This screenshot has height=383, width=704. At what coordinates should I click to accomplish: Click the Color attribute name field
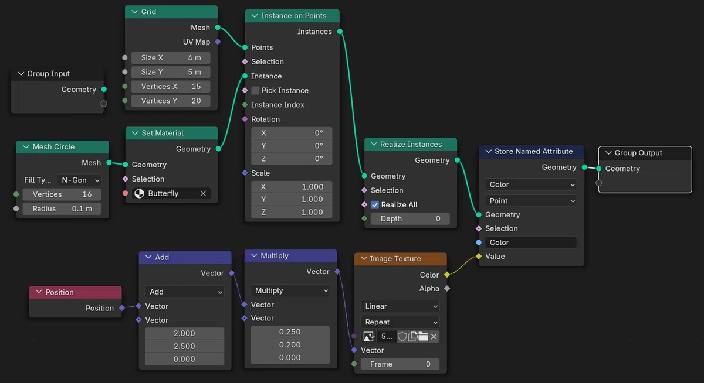[531, 242]
